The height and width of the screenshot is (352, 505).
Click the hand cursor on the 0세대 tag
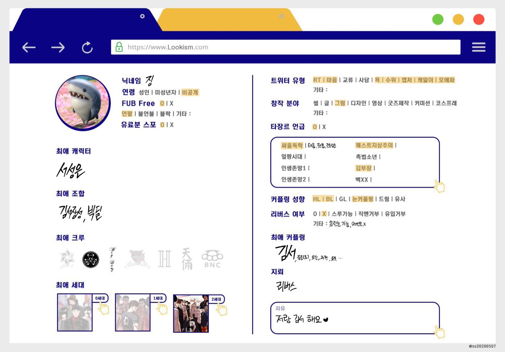click(103, 309)
